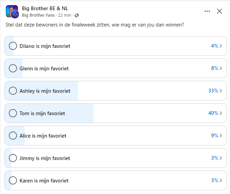Expand voters with the chevron beside 4%
The height and width of the screenshot is (194, 230).
(x=221, y=46)
